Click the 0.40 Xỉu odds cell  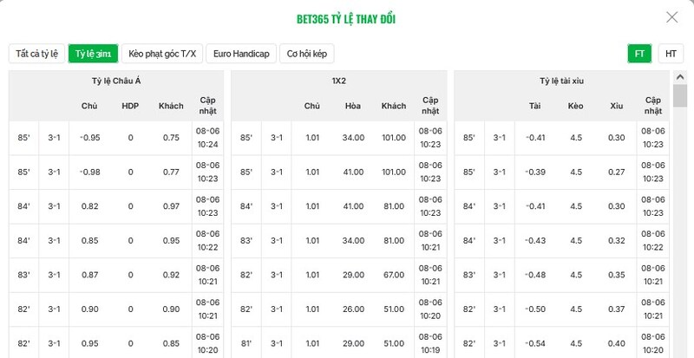click(x=616, y=343)
